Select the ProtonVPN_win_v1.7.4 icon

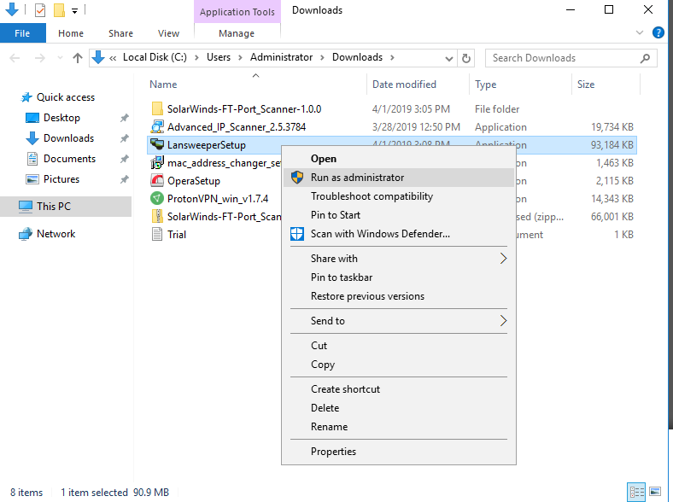pyautogui.click(x=157, y=199)
